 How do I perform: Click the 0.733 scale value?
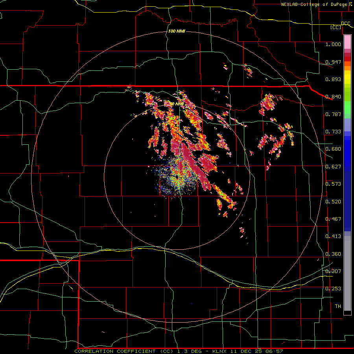pyautogui.click(x=333, y=131)
